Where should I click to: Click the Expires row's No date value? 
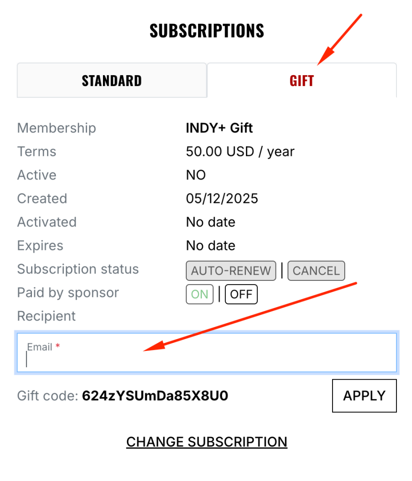210,246
